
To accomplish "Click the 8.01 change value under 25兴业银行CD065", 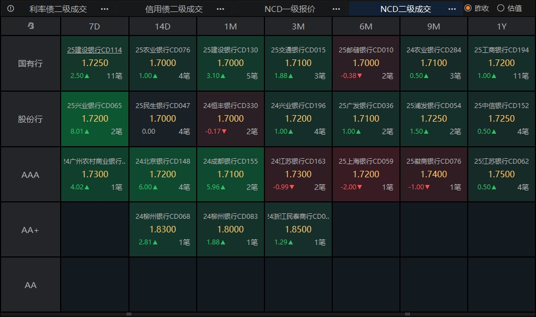I will (x=79, y=131).
